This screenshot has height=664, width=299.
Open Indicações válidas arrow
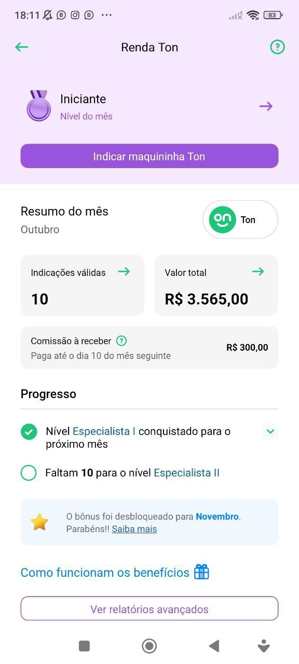click(x=124, y=271)
